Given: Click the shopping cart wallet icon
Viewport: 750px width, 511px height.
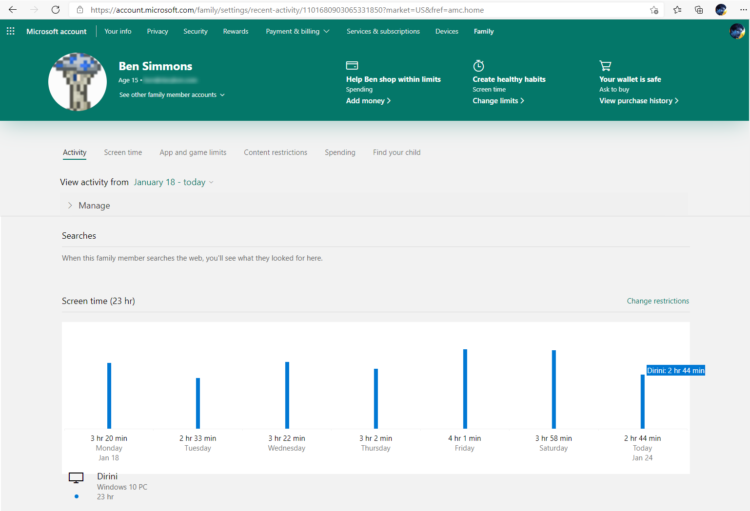Looking at the screenshot, I should (x=605, y=65).
